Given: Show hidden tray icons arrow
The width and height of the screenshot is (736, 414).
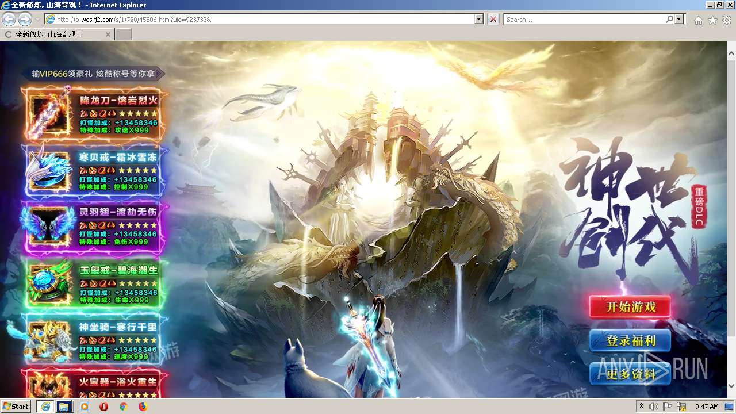Looking at the screenshot, I should pos(642,407).
